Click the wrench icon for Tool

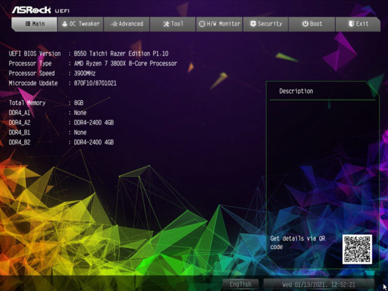(x=166, y=24)
